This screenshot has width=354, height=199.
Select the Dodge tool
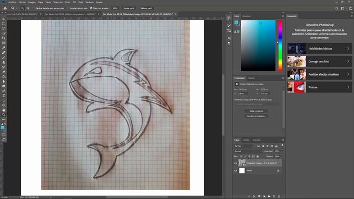coord(4,86)
